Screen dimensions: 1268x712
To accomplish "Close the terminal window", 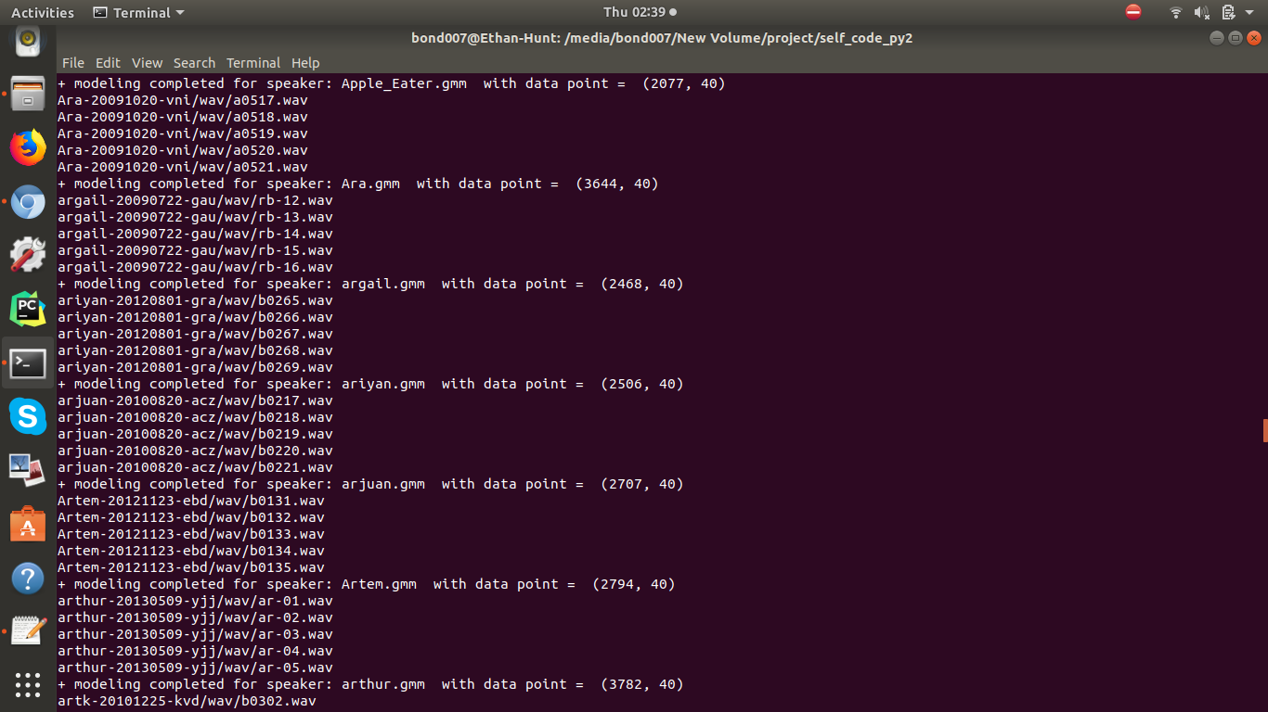I will click(1254, 38).
